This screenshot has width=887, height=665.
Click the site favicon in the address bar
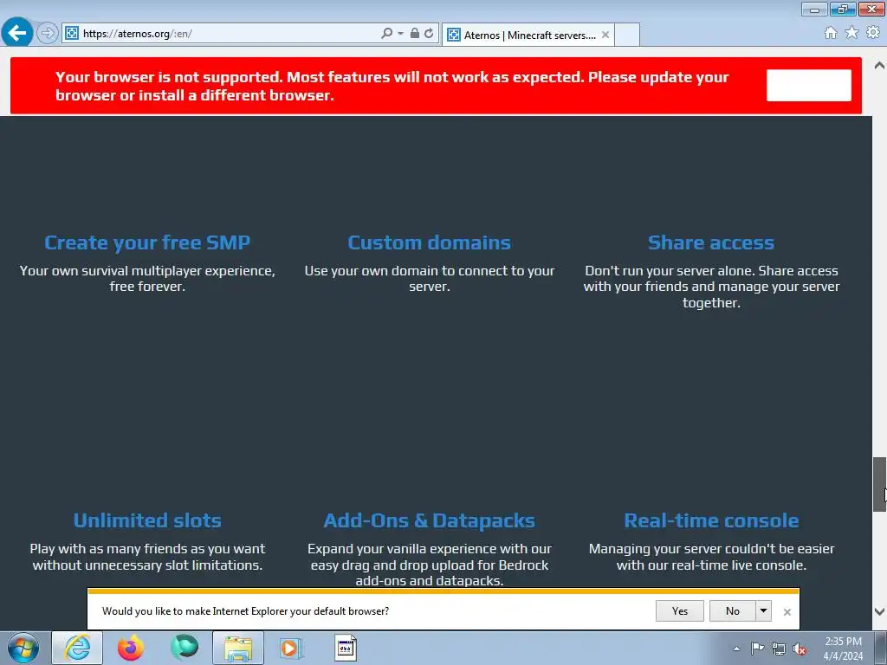coord(72,34)
